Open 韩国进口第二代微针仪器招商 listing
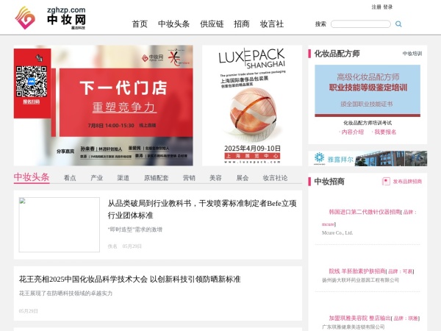This screenshot has height=331, width=441. click(365, 212)
